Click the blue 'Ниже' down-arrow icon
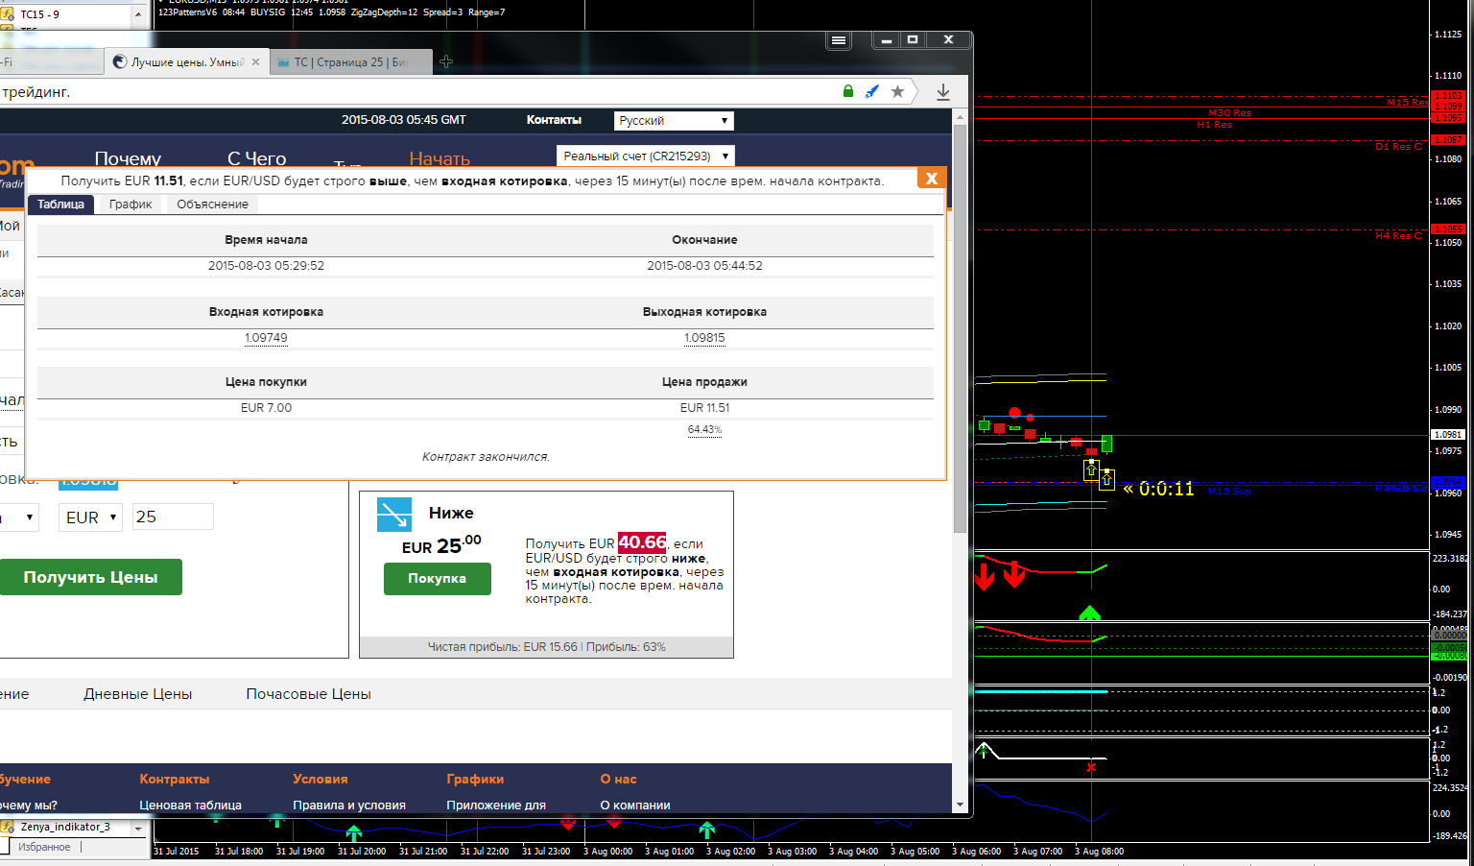The width and height of the screenshot is (1474, 866). coord(394,515)
